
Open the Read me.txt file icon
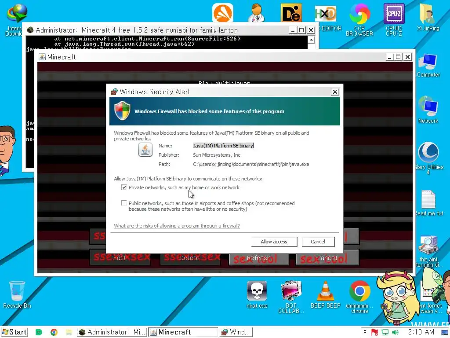click(429, 203)
